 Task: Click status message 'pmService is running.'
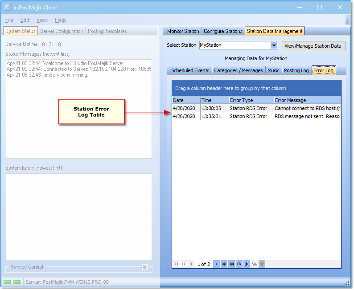(x=47, y=75)
